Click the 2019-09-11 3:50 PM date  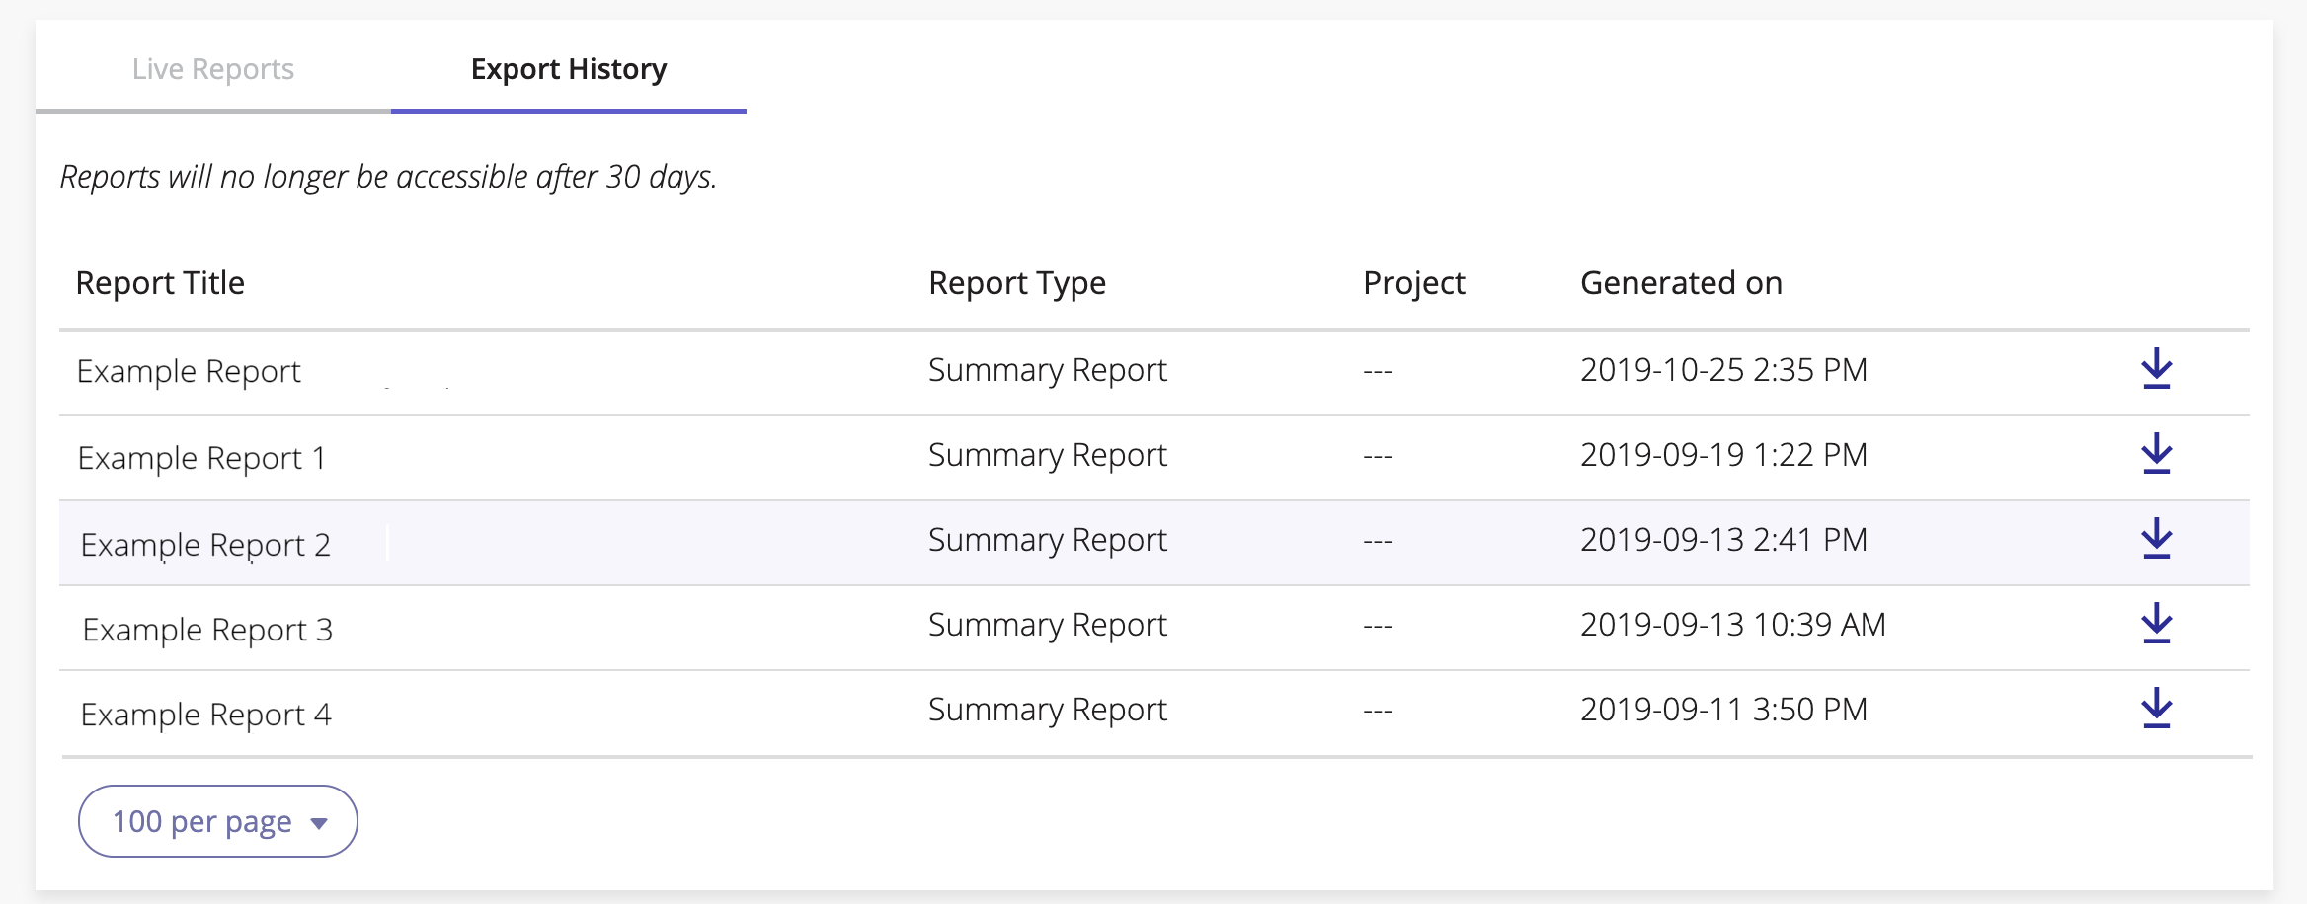[x=1724, y=710]
